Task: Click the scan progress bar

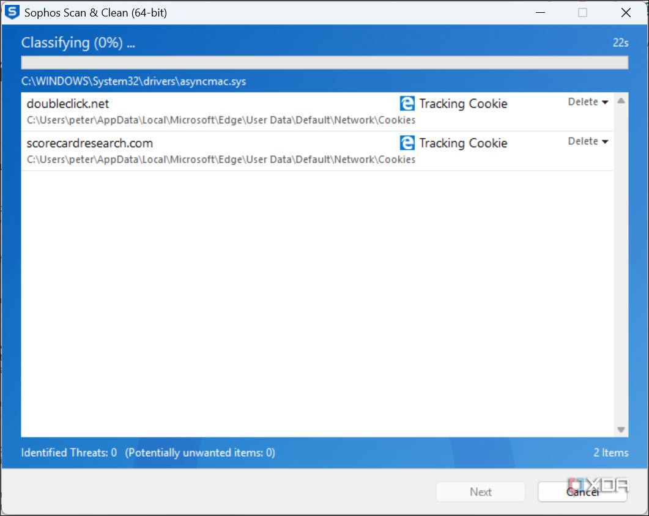Action: pos(324,62)
